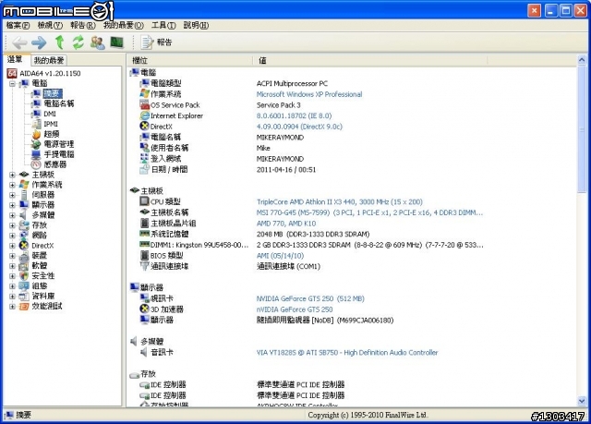Open the 4.09.00.0904 (DirectX 9.0c) link
Image resolution: width=591 pixels, height=424 pixels.
point(299,127)
